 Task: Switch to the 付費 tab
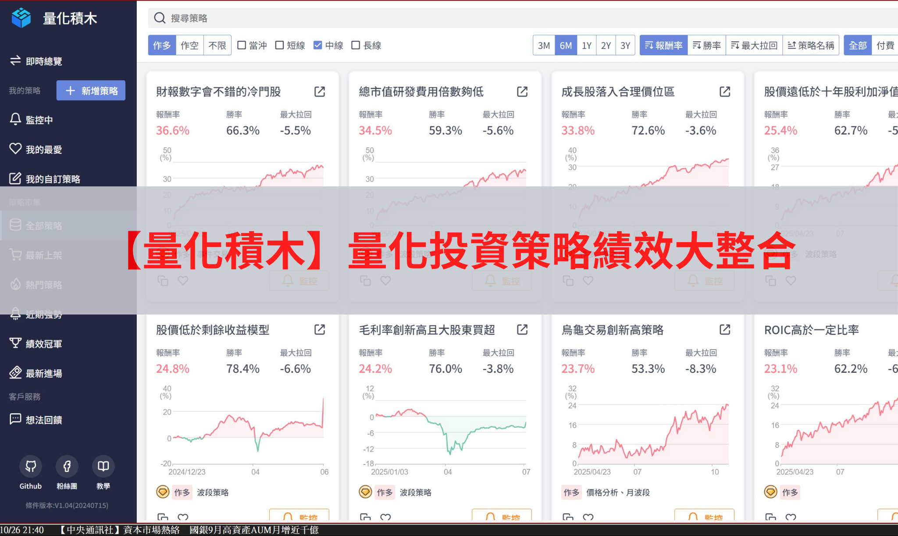tap(885, 45)
